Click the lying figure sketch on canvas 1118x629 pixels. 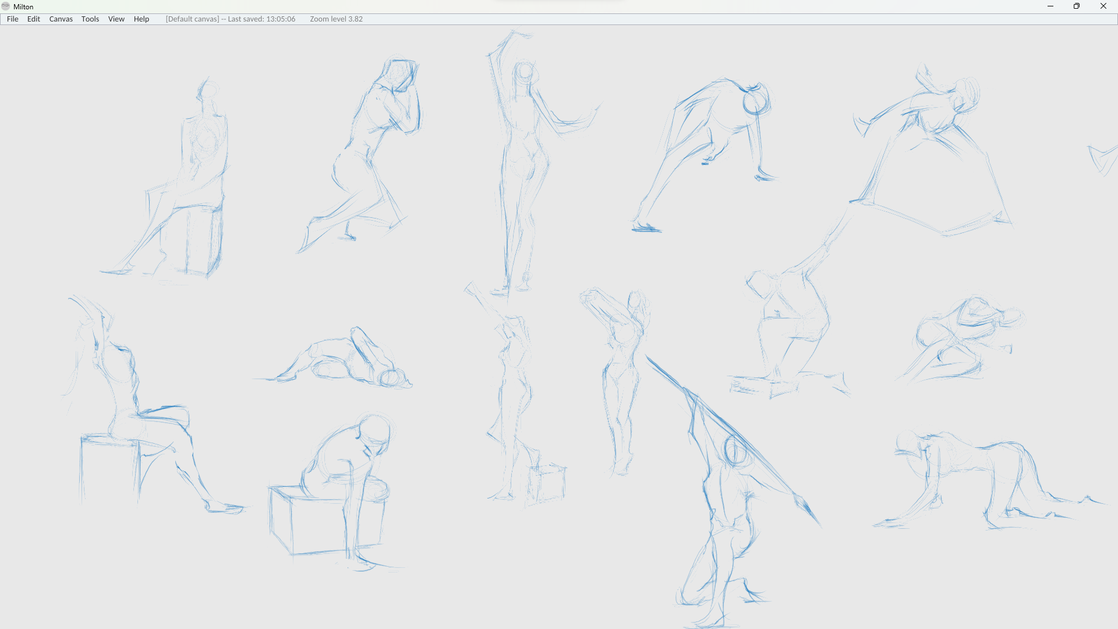click(344, 361)
